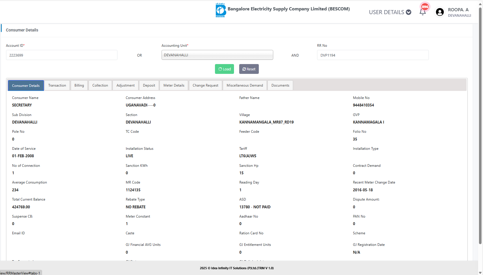Viewport: 483px width, 275px height.
Task: Select rebate type NO REBATE
Action: pos(136,207)
